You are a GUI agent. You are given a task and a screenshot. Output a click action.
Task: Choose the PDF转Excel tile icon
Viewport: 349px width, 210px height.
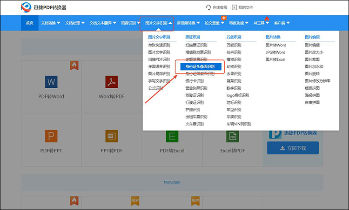coord(172,136)
